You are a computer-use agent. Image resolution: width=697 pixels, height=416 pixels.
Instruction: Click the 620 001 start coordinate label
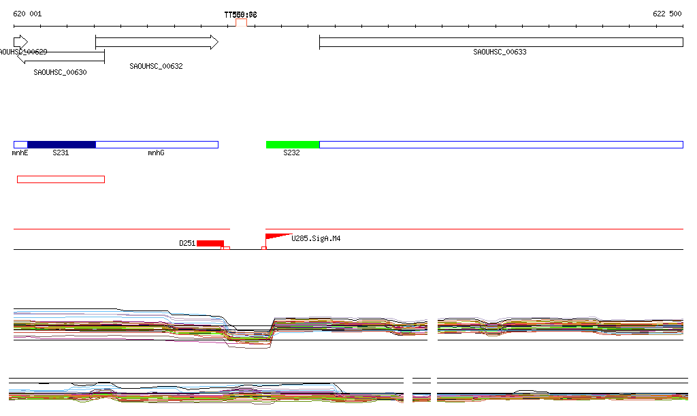[27, 14]
